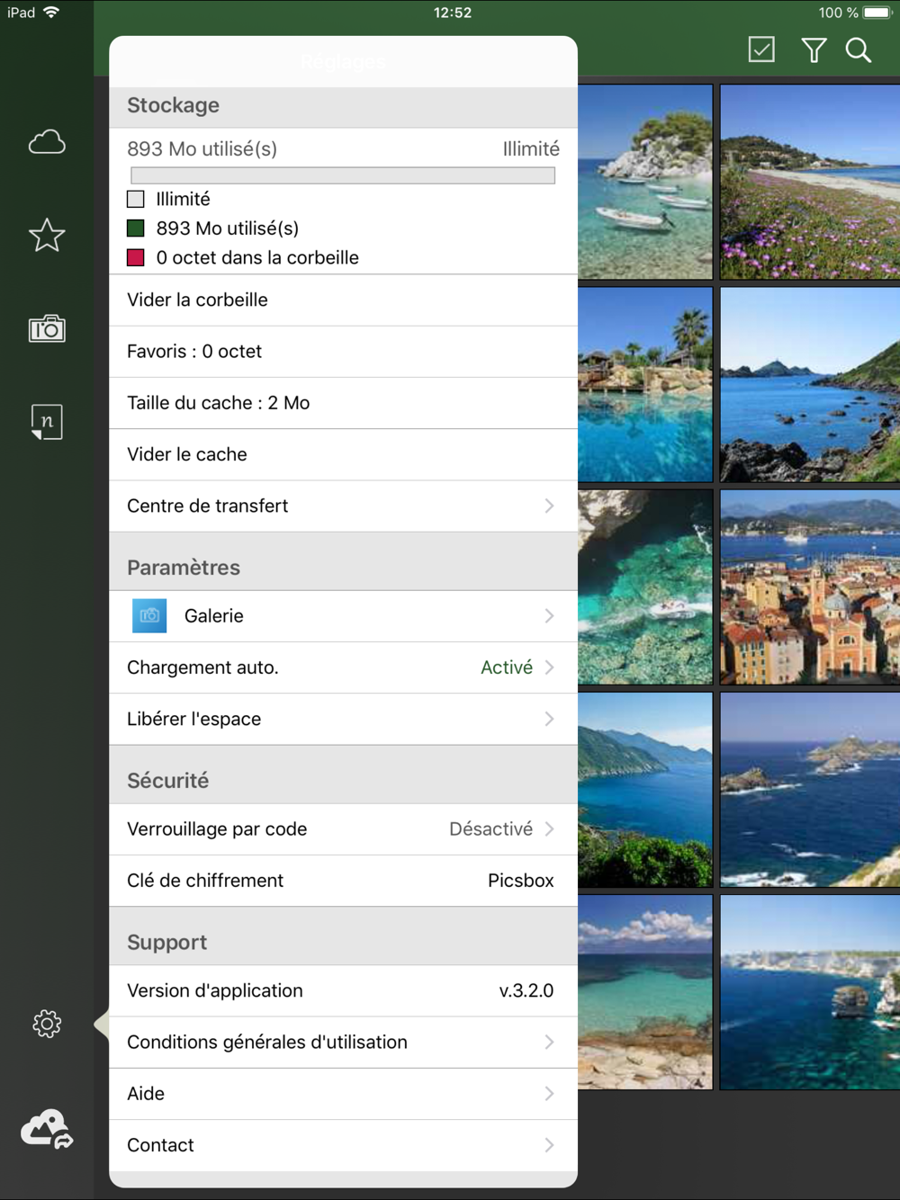The image size is (900, 1200).
Task: Open the Aide menu entry
Action: pos(342,1094)
